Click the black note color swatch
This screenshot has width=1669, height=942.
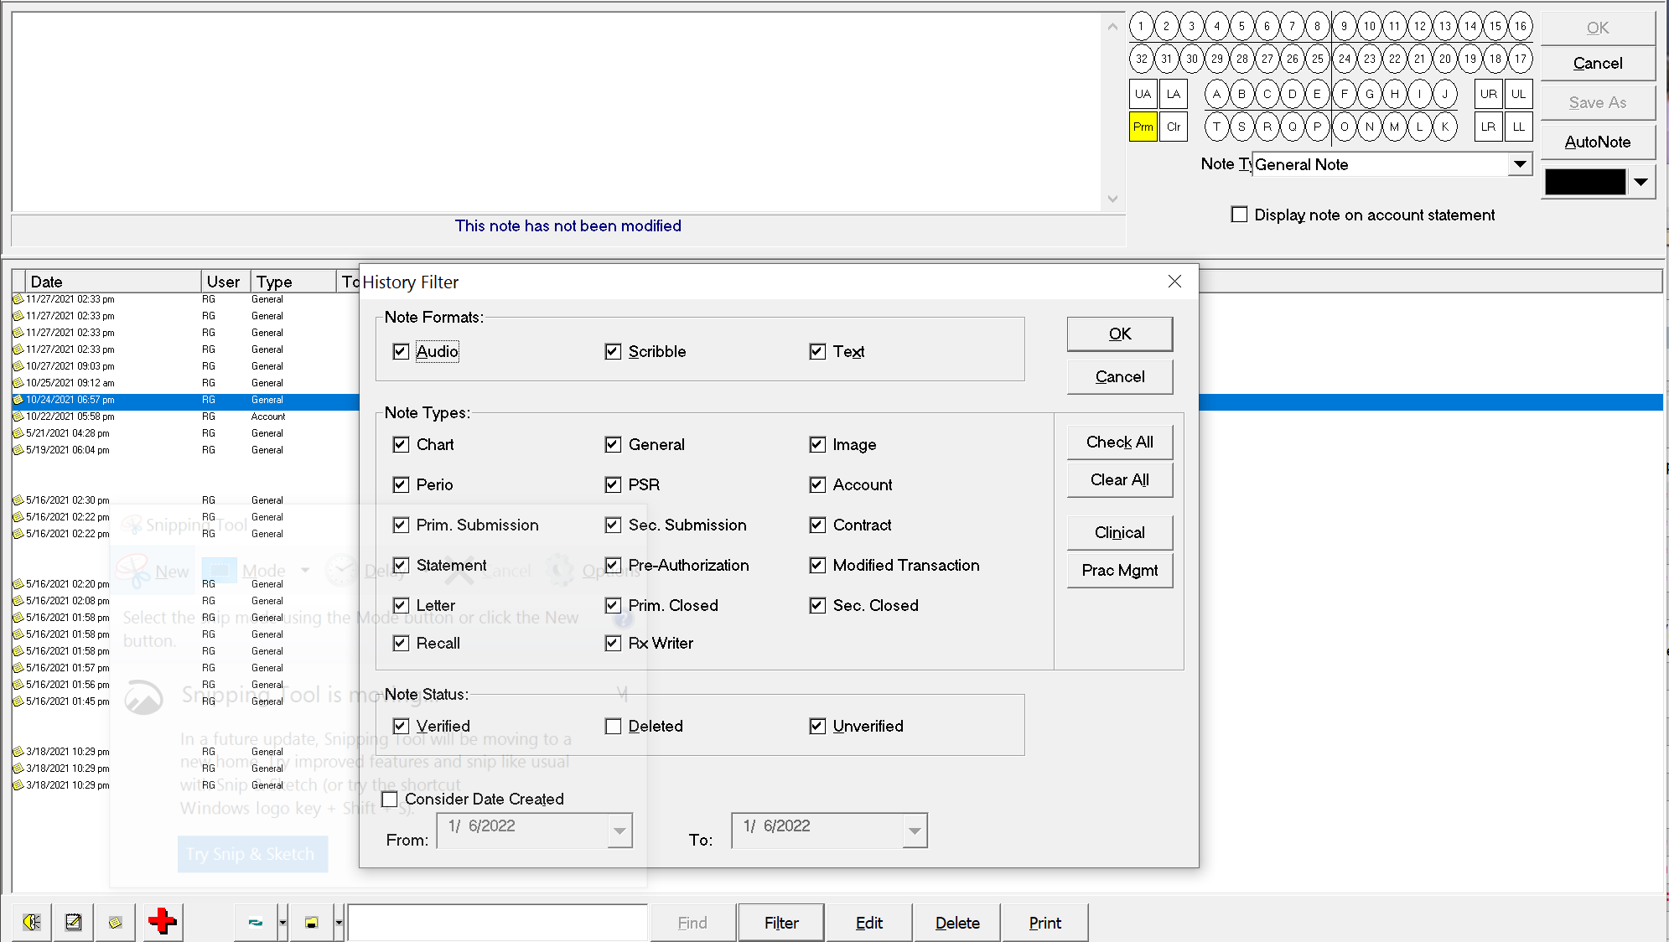[x=1584, y=181]
